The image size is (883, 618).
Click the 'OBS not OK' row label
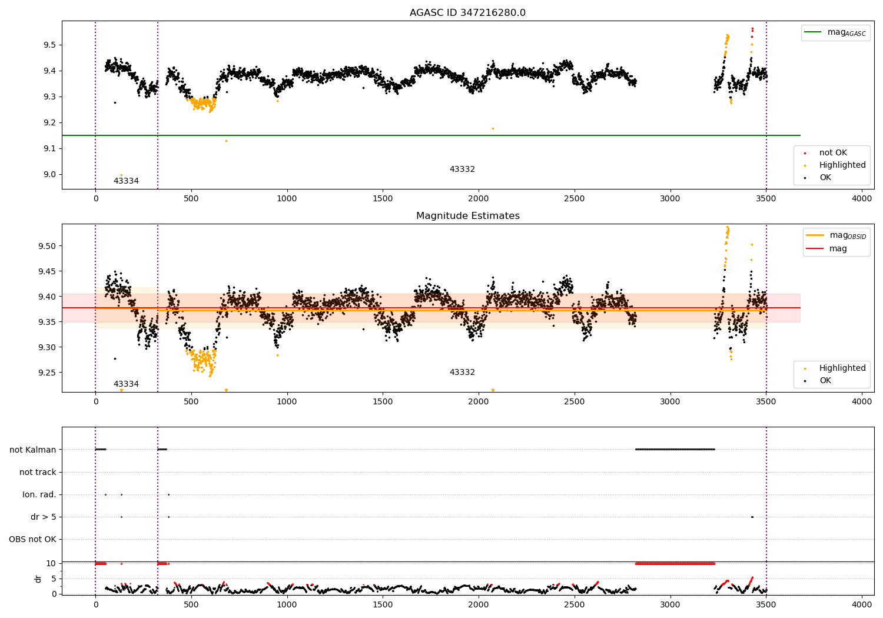pyautogui.click(x=32, y=539)
